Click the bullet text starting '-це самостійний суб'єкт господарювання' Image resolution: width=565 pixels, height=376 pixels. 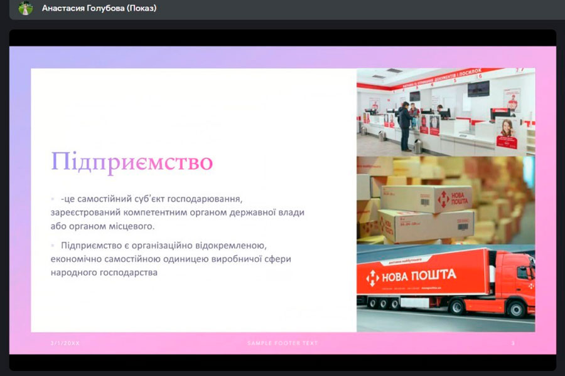(151, 199)
